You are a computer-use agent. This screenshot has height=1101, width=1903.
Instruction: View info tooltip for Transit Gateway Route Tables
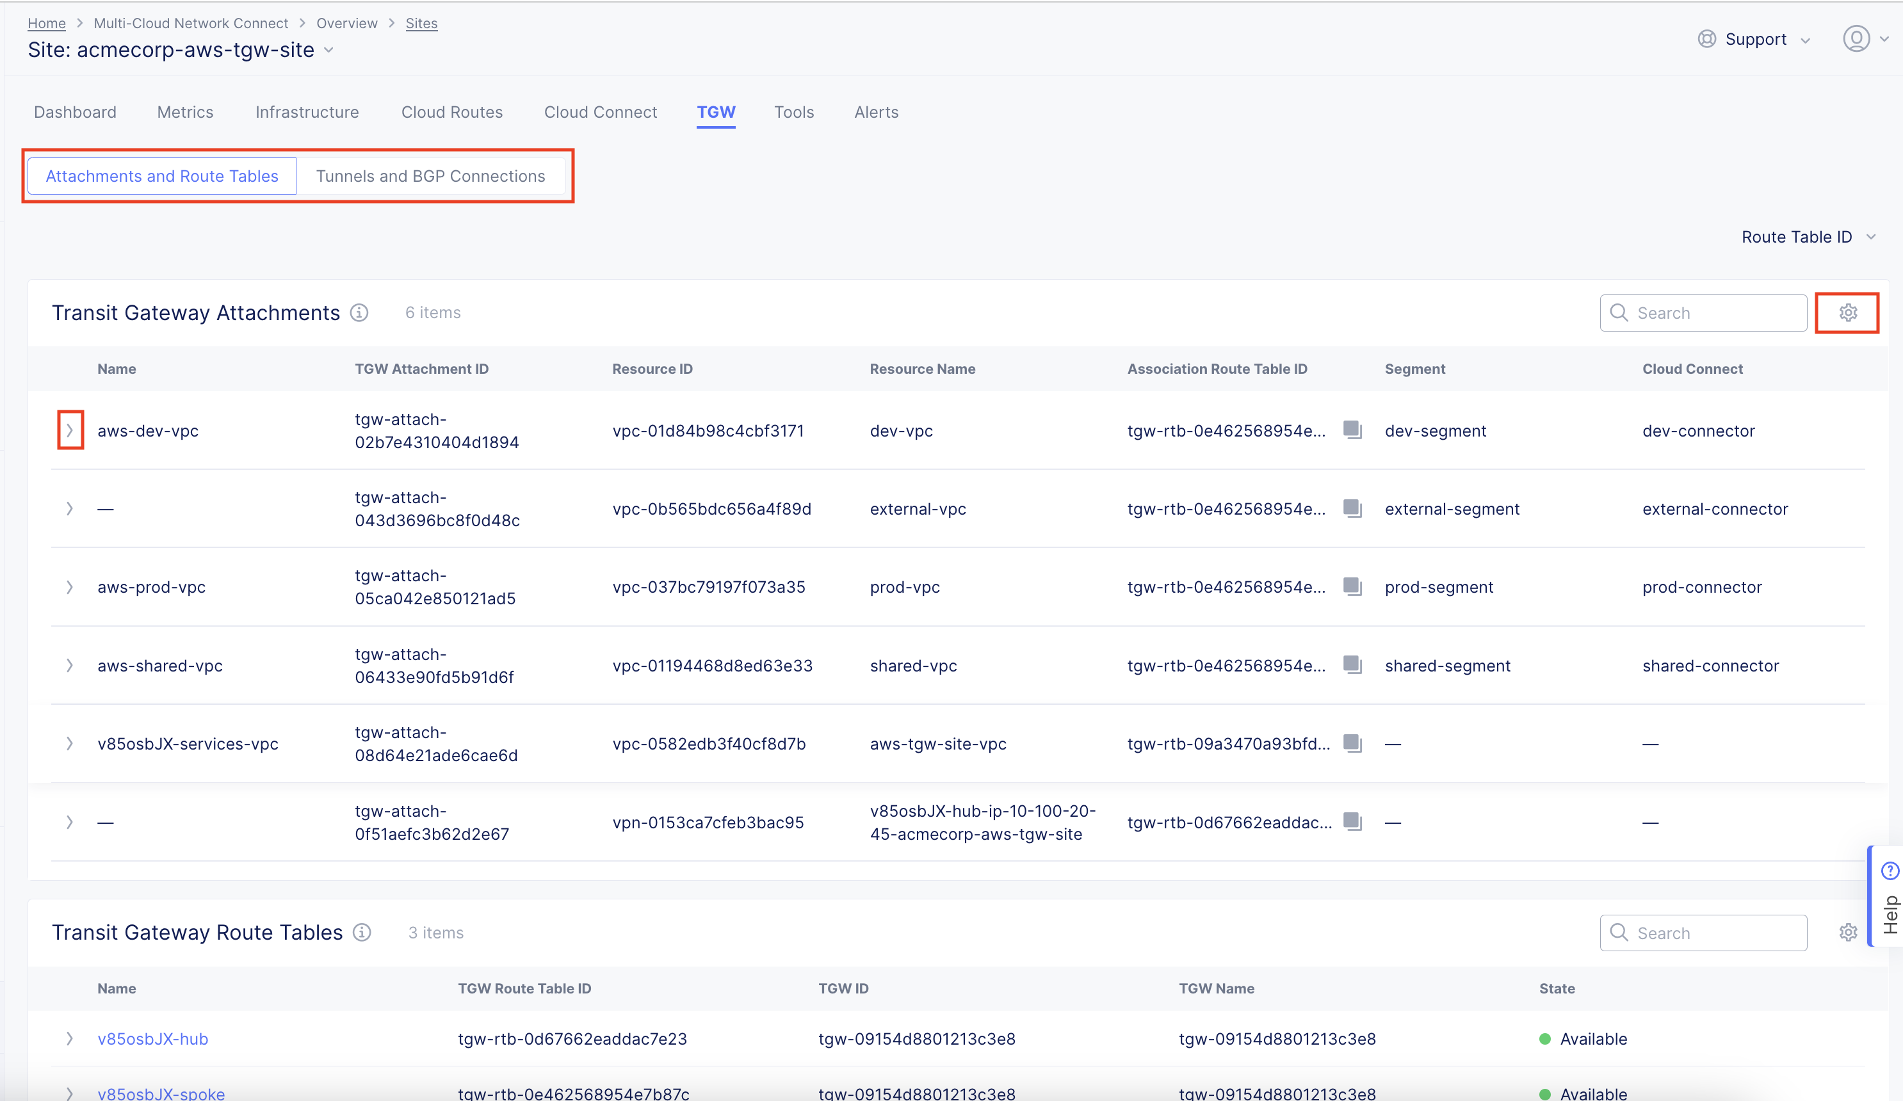click(x=362, y=932)
